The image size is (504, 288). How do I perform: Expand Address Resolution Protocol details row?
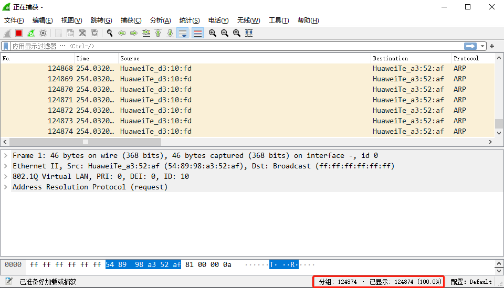[x=5, y=187]
